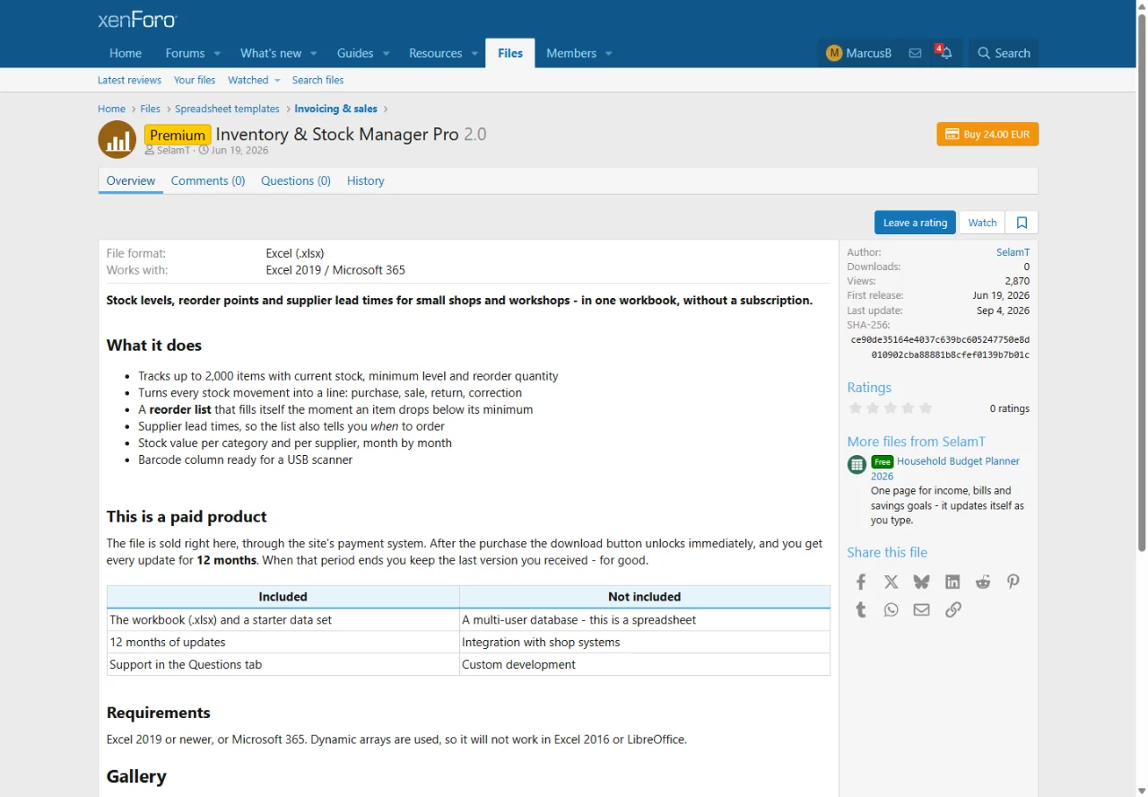Go to Spreadsheet templates breadcrumb
Image resolution: width=1148 pixels, height=797 pixels.
[228, 109]
